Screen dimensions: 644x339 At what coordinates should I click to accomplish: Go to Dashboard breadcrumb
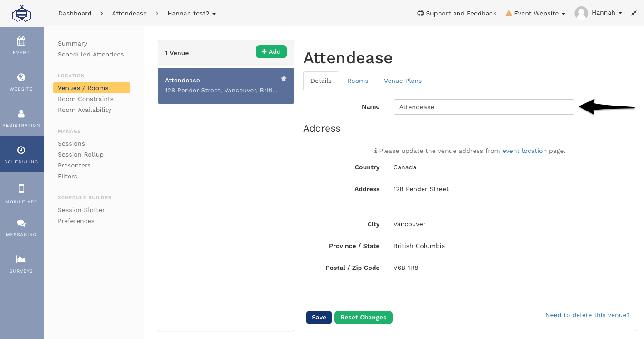(75, 13)
